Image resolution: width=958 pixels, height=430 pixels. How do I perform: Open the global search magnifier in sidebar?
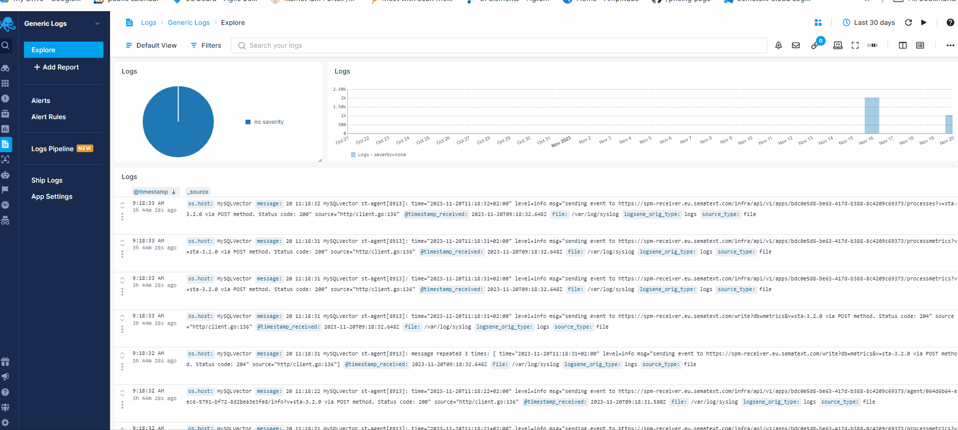click(x=5, y=45)
